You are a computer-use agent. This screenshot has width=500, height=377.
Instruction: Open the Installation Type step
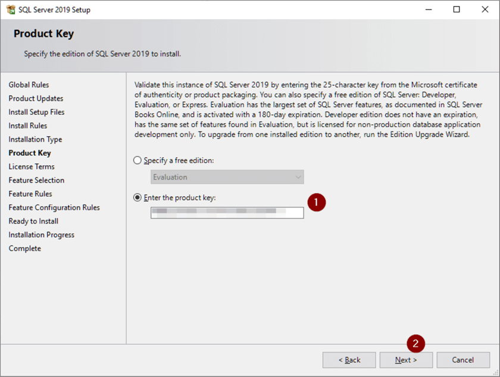pyautogui.click(x=35, y=139)
